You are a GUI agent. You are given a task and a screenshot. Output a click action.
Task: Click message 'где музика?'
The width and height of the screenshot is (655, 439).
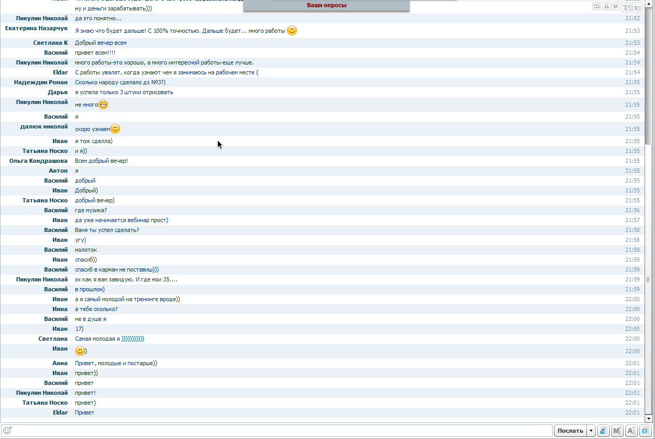91,210
